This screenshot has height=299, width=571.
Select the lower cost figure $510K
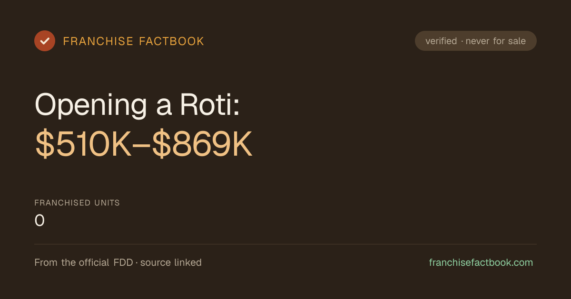[x=83, y=145]
